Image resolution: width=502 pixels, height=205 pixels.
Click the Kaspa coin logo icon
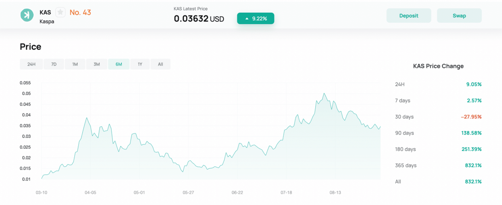tap(27, 15)
